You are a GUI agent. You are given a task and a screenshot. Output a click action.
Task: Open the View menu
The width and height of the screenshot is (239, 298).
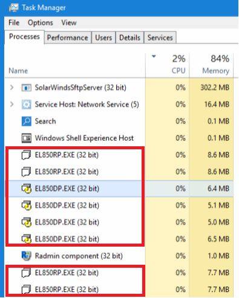point(69,22)
